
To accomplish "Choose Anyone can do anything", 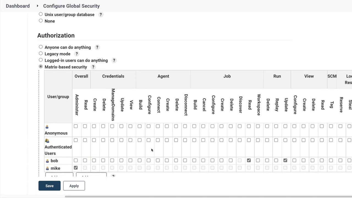I will pos(41,47).
